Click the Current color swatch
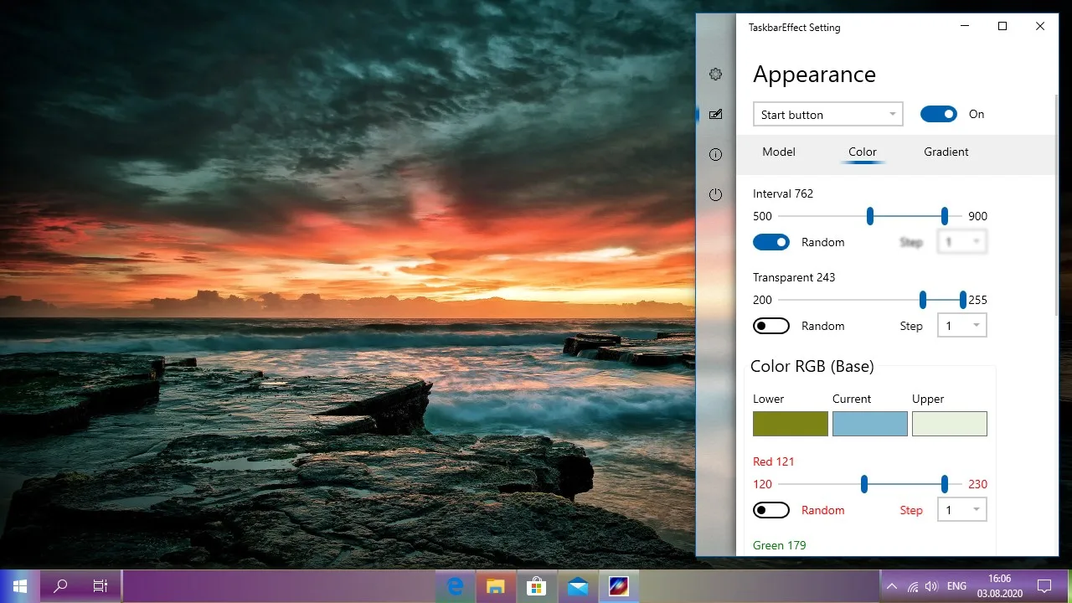 point(870,424)
